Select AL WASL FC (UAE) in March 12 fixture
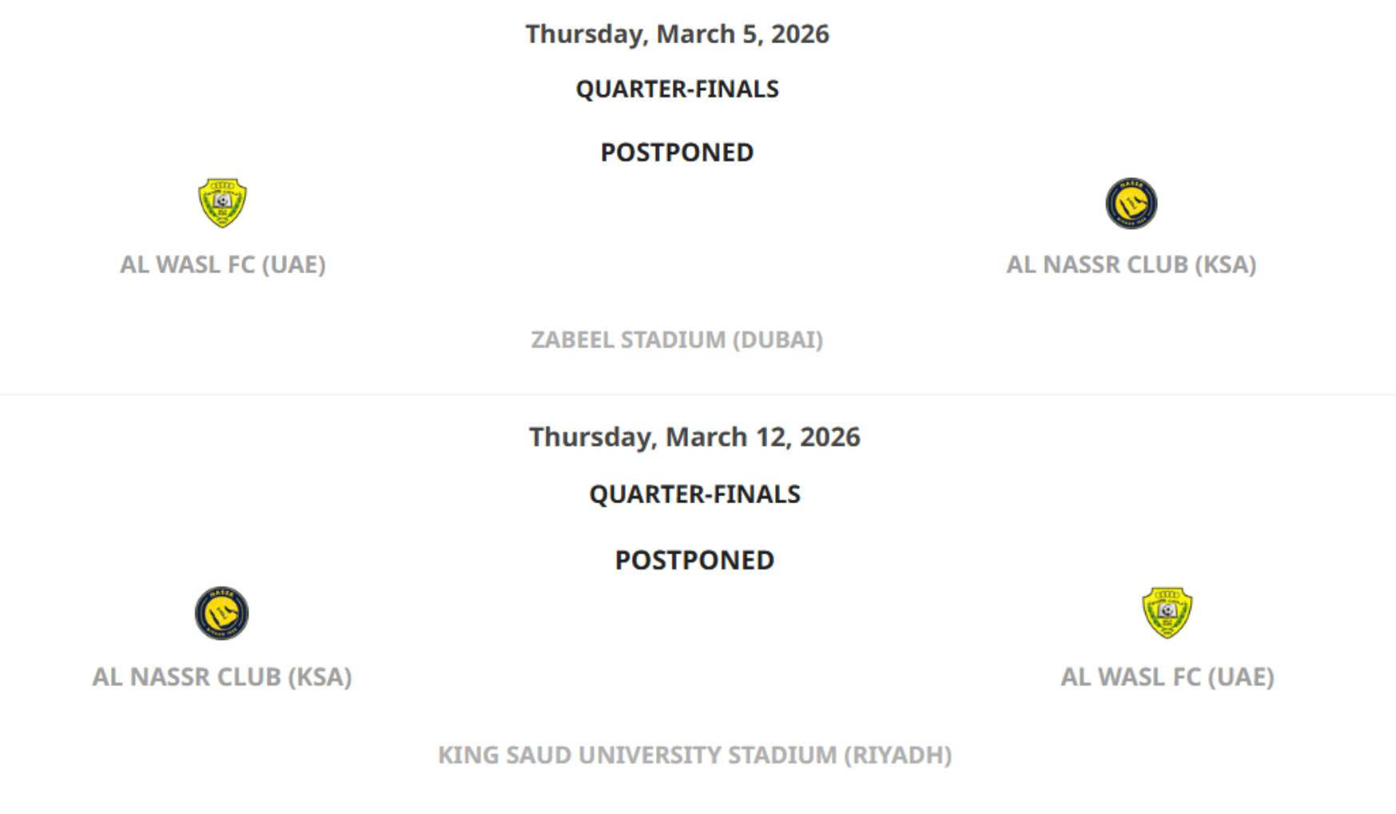Image resolution: width=1396 pixels, height=814 pixels. click(1167, 677)
